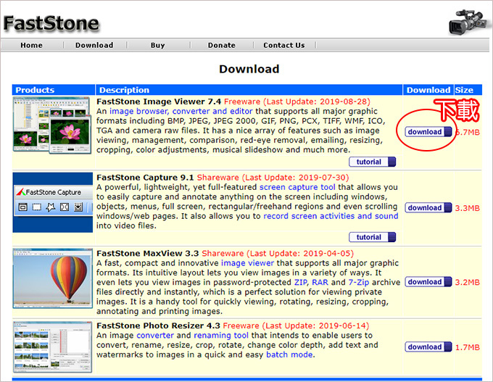Viewport: 493px width, 382px height.
Task: Click the FastStone Capture product thumbnail
Action: pyautogui.click(x=53, y=202)
